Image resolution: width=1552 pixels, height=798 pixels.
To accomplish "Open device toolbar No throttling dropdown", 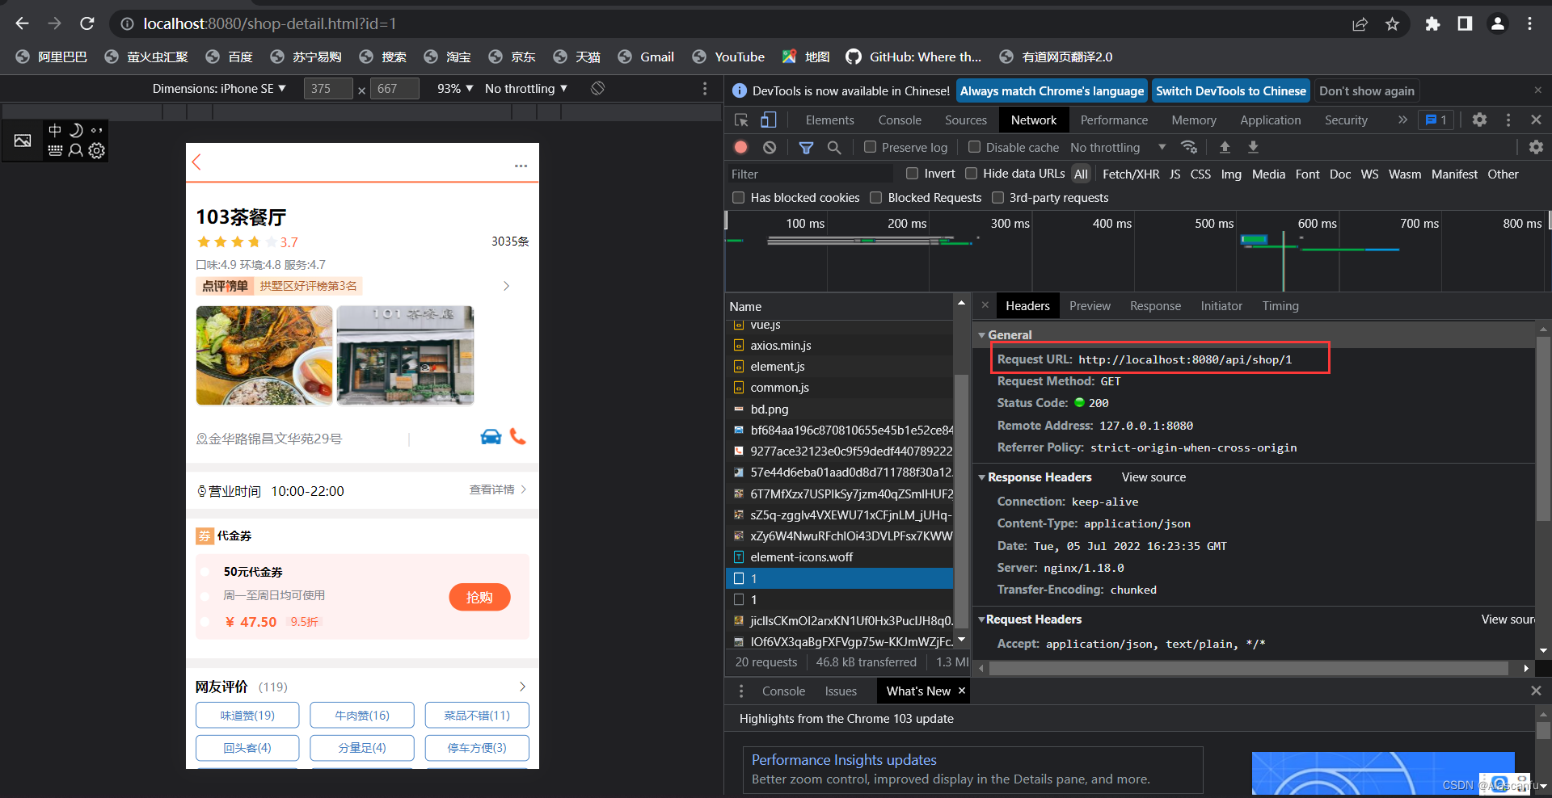I will 526,88.
